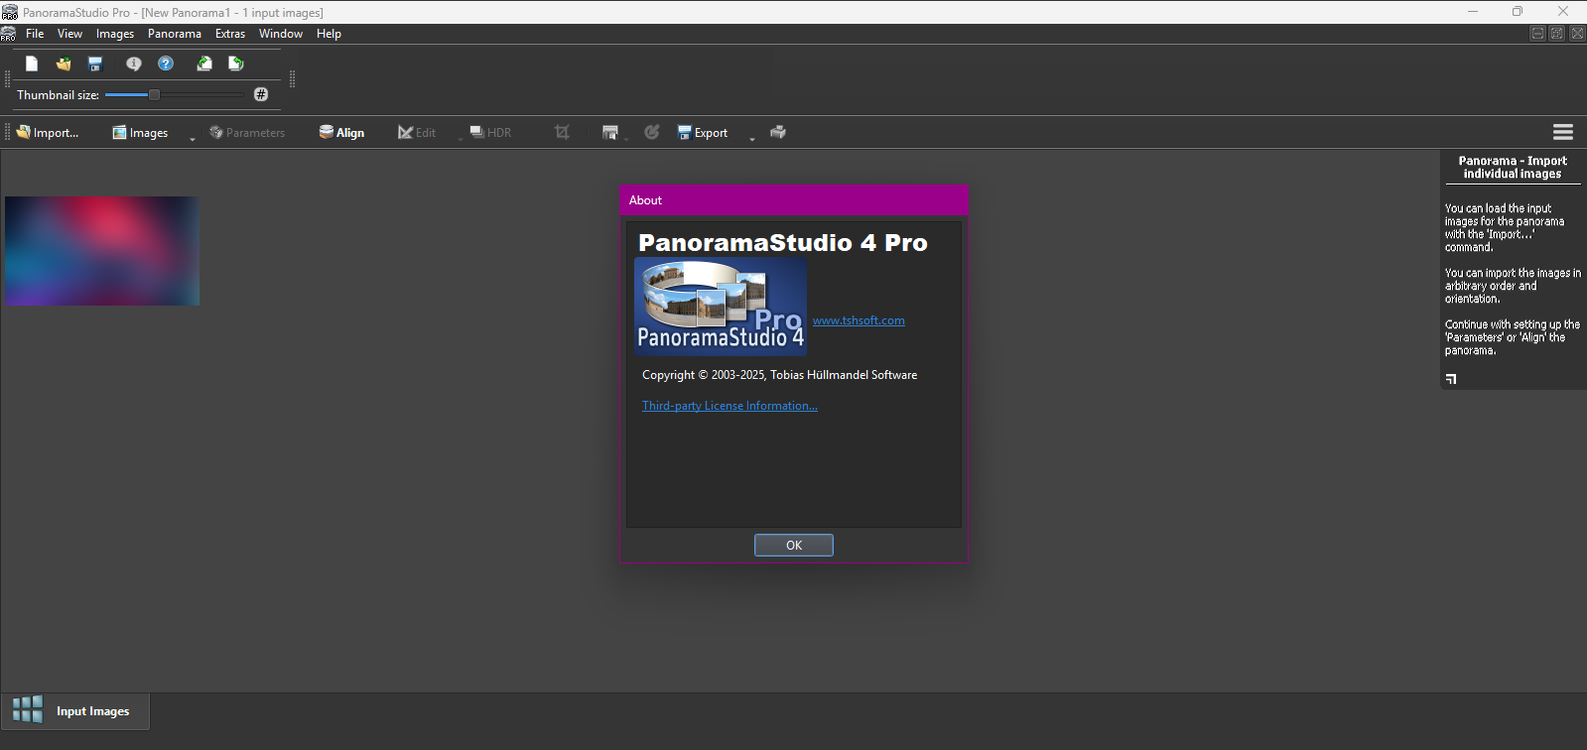
Task: Select the colorful input image thumbnail
Action: point(102,251)
